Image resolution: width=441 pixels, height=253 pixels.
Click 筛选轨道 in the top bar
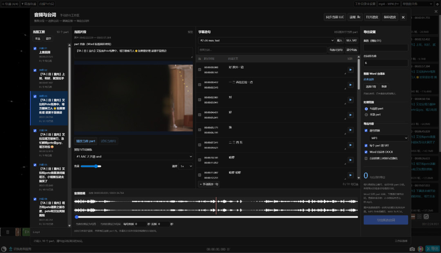[29, 4]
